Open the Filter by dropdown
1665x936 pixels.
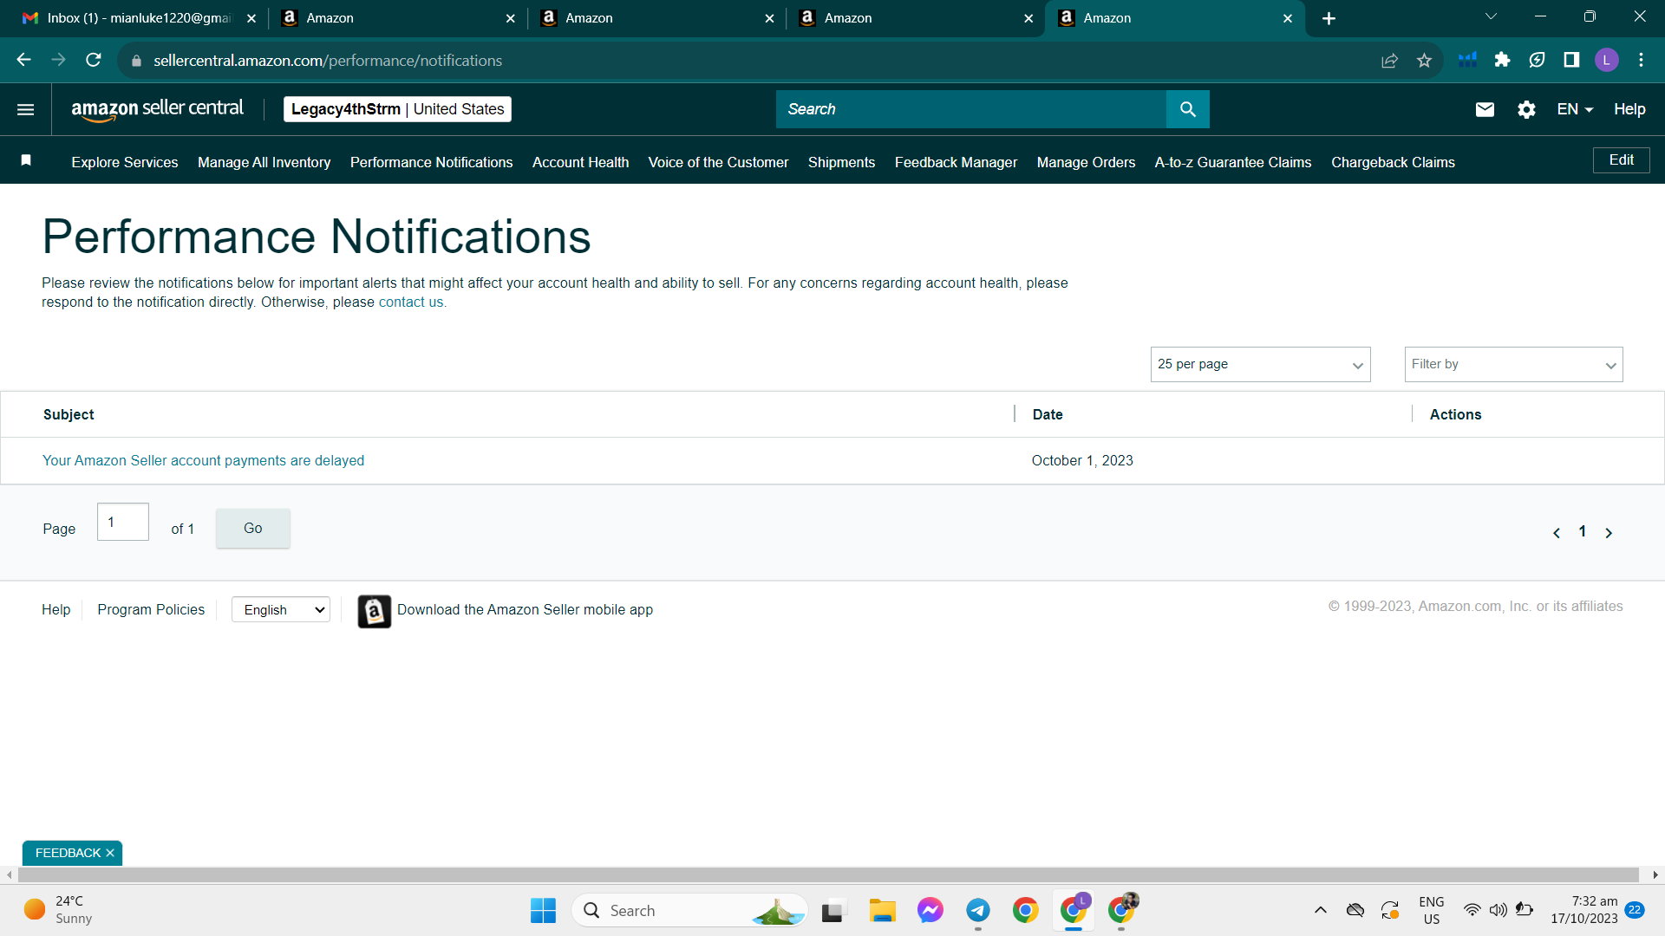[1513, 364]
